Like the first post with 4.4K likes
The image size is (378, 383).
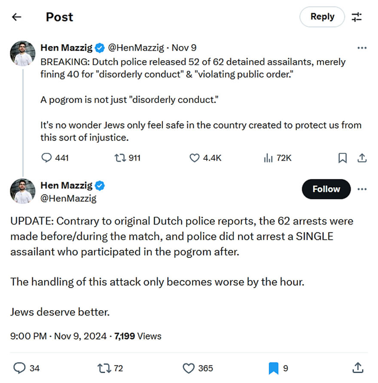point(195,158)
